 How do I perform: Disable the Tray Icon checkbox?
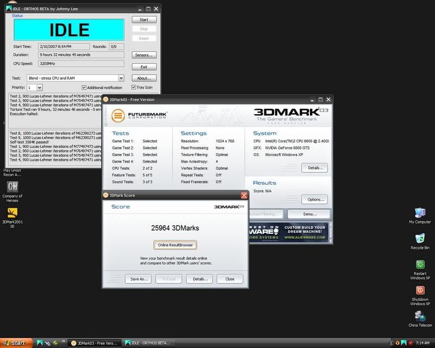coord(132,88)
